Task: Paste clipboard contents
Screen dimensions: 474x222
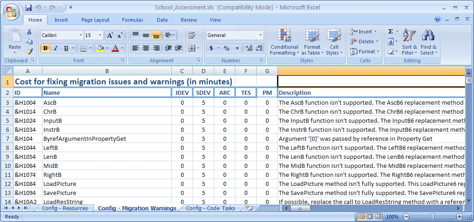Action: [14, 40]
